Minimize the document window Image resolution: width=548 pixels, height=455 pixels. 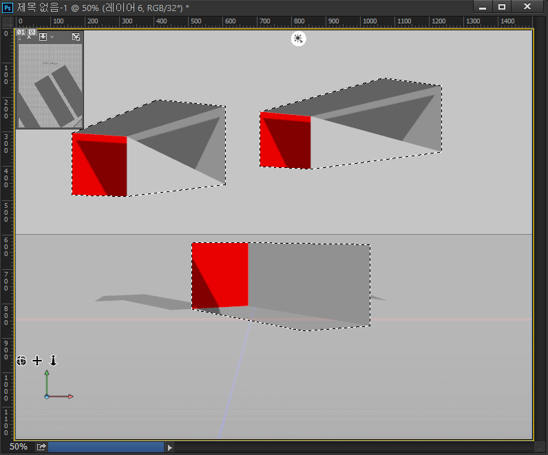tap(483, 7)
